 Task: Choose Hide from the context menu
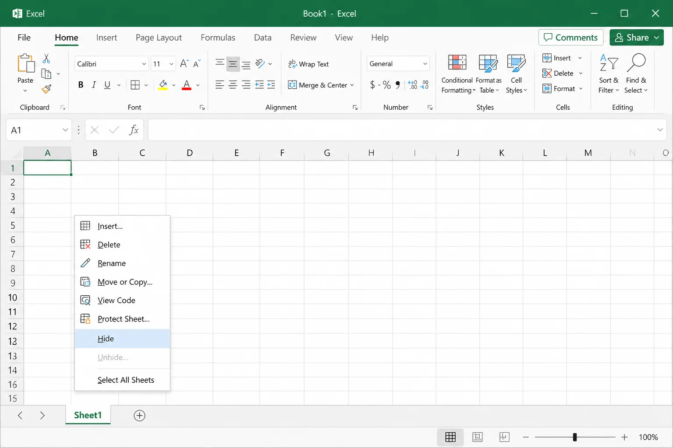click(x=122, y=339)
